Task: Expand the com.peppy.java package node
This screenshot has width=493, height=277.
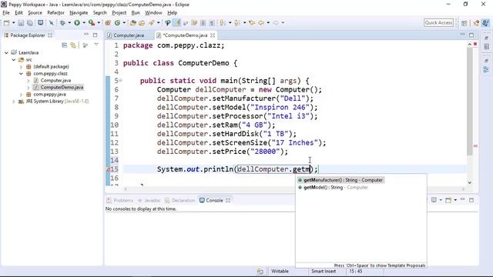Action: click(x=21, y=94)
